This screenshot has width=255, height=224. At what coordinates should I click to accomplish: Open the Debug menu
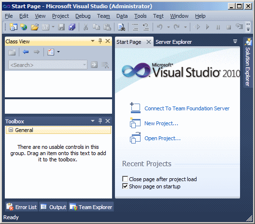(83, 16)
